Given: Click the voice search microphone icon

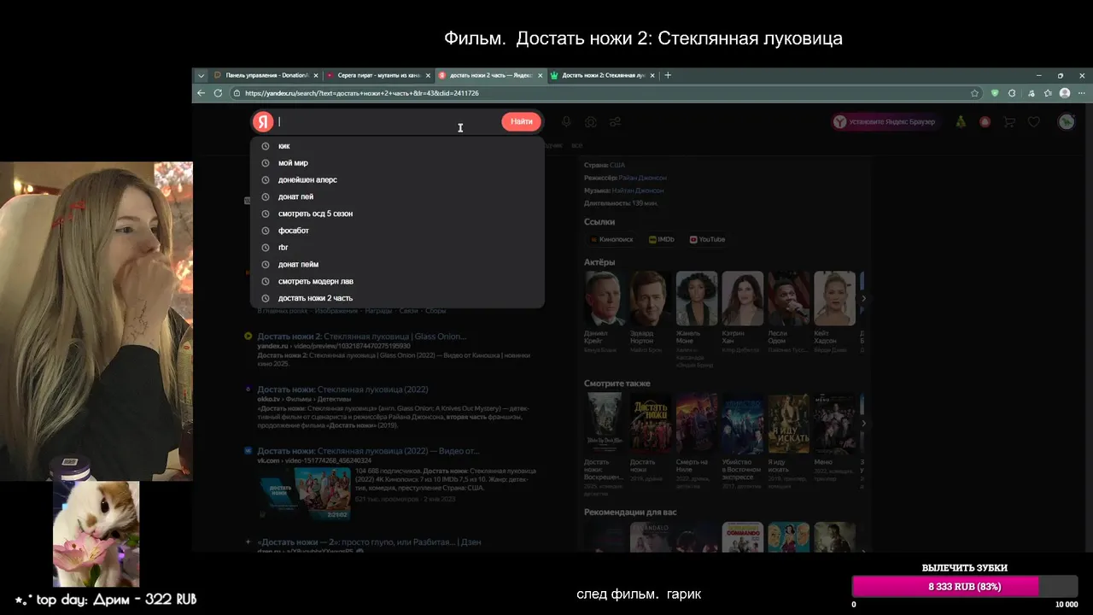Looking at the screenshot, I should tap(566, 122).
